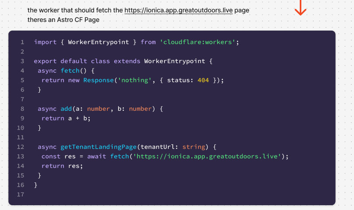Click line number 8 in gutter
This screenshot has height=210, width=354.
click(22, 109)
